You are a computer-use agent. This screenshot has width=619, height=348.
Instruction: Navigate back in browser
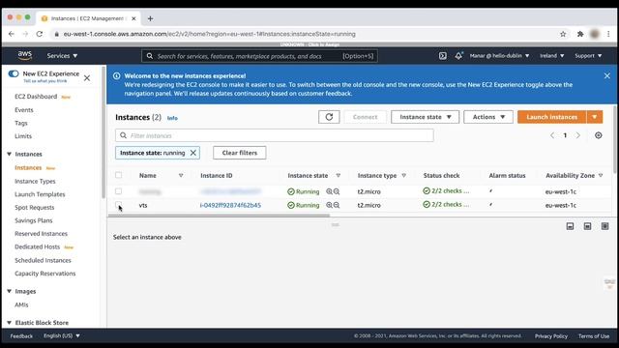point(11,34)
